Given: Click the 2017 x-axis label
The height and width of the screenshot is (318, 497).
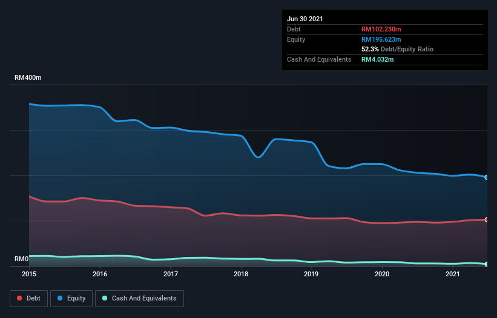Looking at the screenshot, I should (171, 274).
